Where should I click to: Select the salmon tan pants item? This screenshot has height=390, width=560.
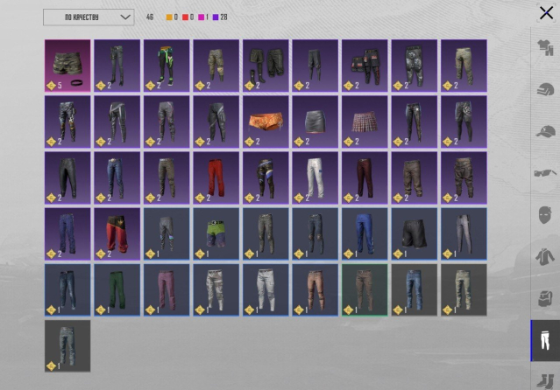pyautogui.click(x=315, y=289)
